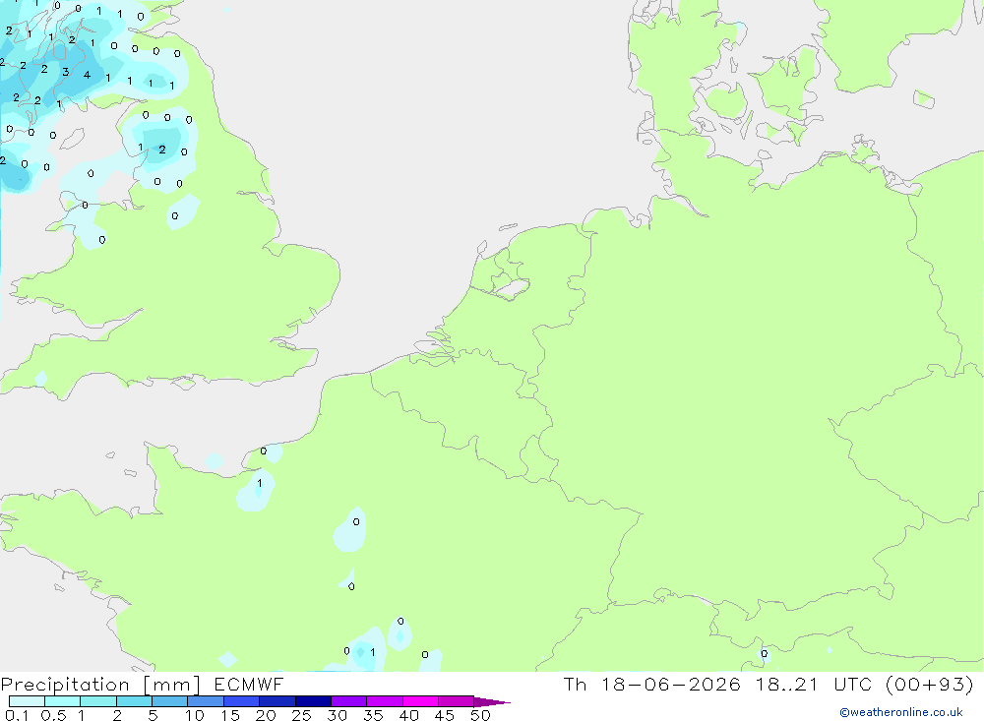Select the 1–2 mm legend swatch
The height and width of the screenshot is (721, 984).
tap(98, 701)
